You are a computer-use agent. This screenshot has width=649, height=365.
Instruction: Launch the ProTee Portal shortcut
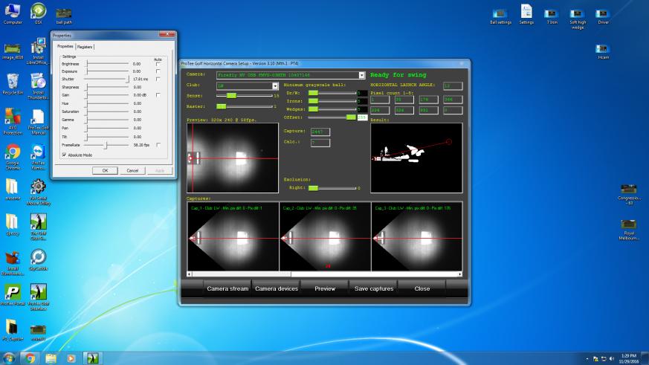(x=13, y=292)
